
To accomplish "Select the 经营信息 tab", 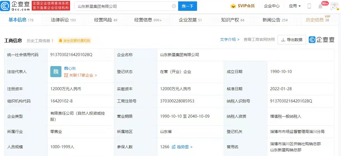I will [x=148, y=20].
